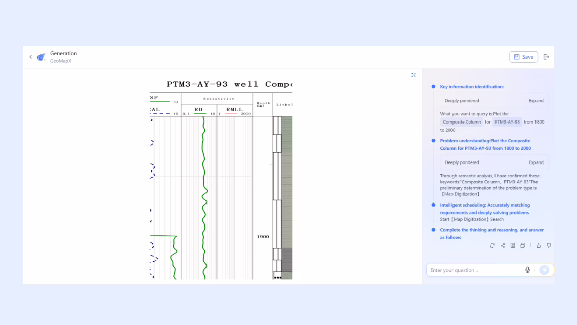Toggle fullscreen view of the chart

(x=414, y=75)
